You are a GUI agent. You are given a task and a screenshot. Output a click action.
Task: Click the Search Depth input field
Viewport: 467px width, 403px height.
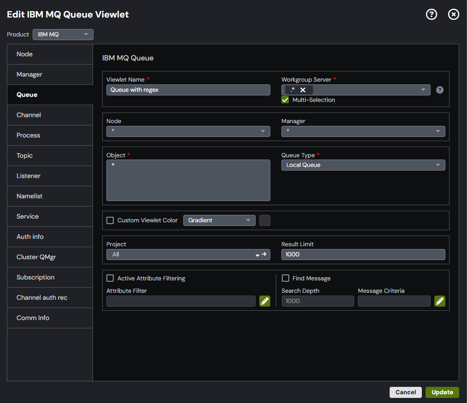tap(318, 301)
